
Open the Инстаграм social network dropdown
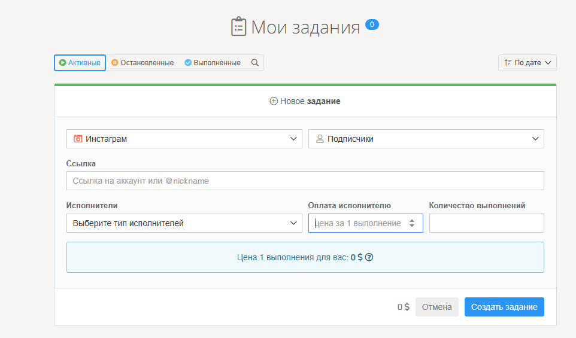pyautogui.click(x=184, y=139)
